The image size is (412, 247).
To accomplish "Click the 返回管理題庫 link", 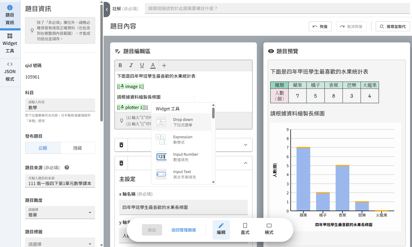I will 184,230.
